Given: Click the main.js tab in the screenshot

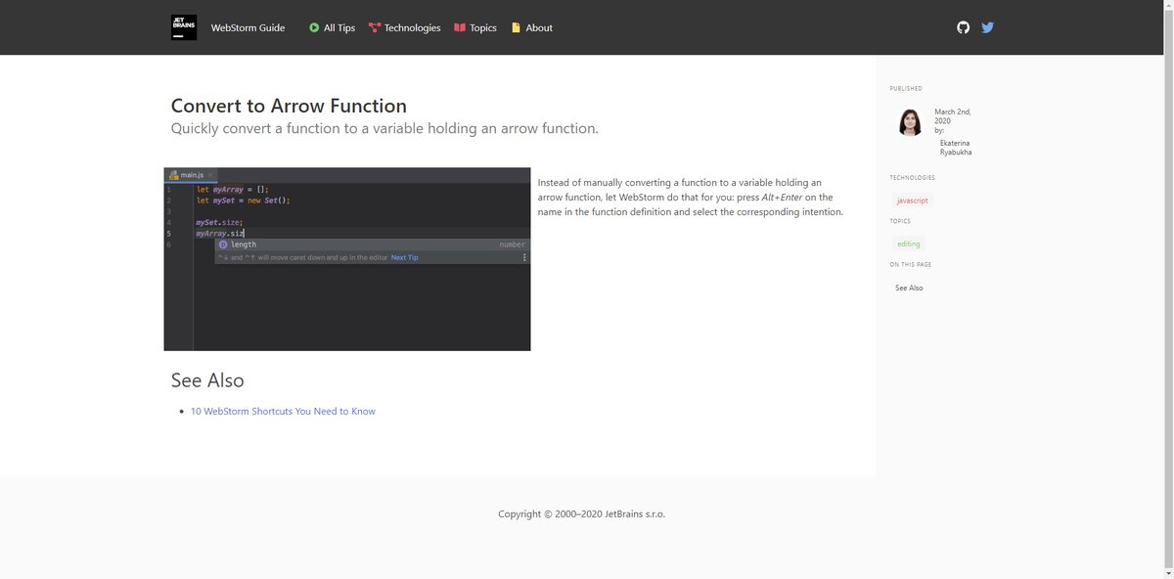Looking at the screenshot, I should pyautogui.click(x=191, y=175).
